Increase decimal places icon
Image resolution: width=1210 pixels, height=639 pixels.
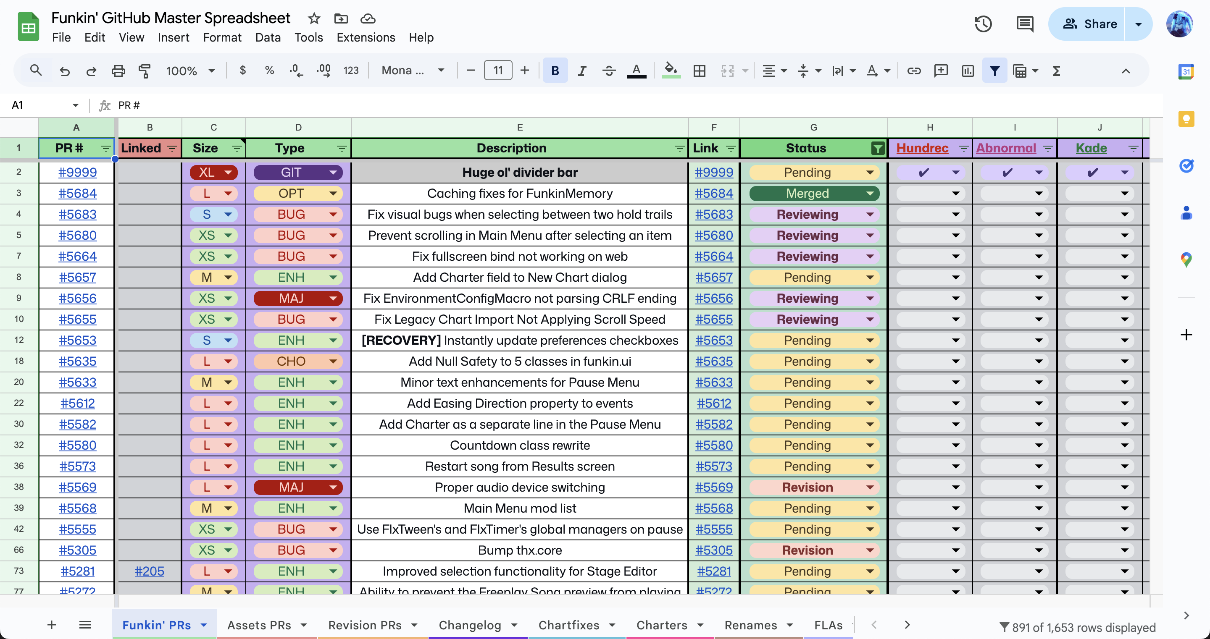324,71
